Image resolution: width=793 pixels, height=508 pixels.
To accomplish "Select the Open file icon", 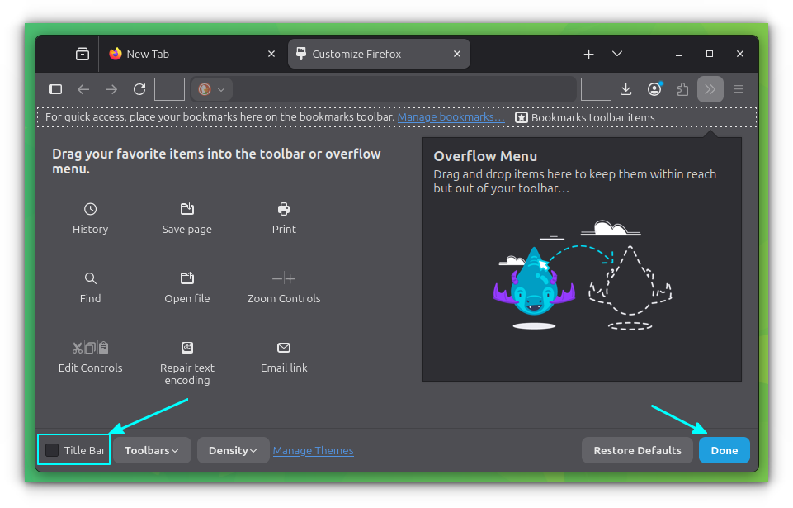I will (x=187, y=278).
